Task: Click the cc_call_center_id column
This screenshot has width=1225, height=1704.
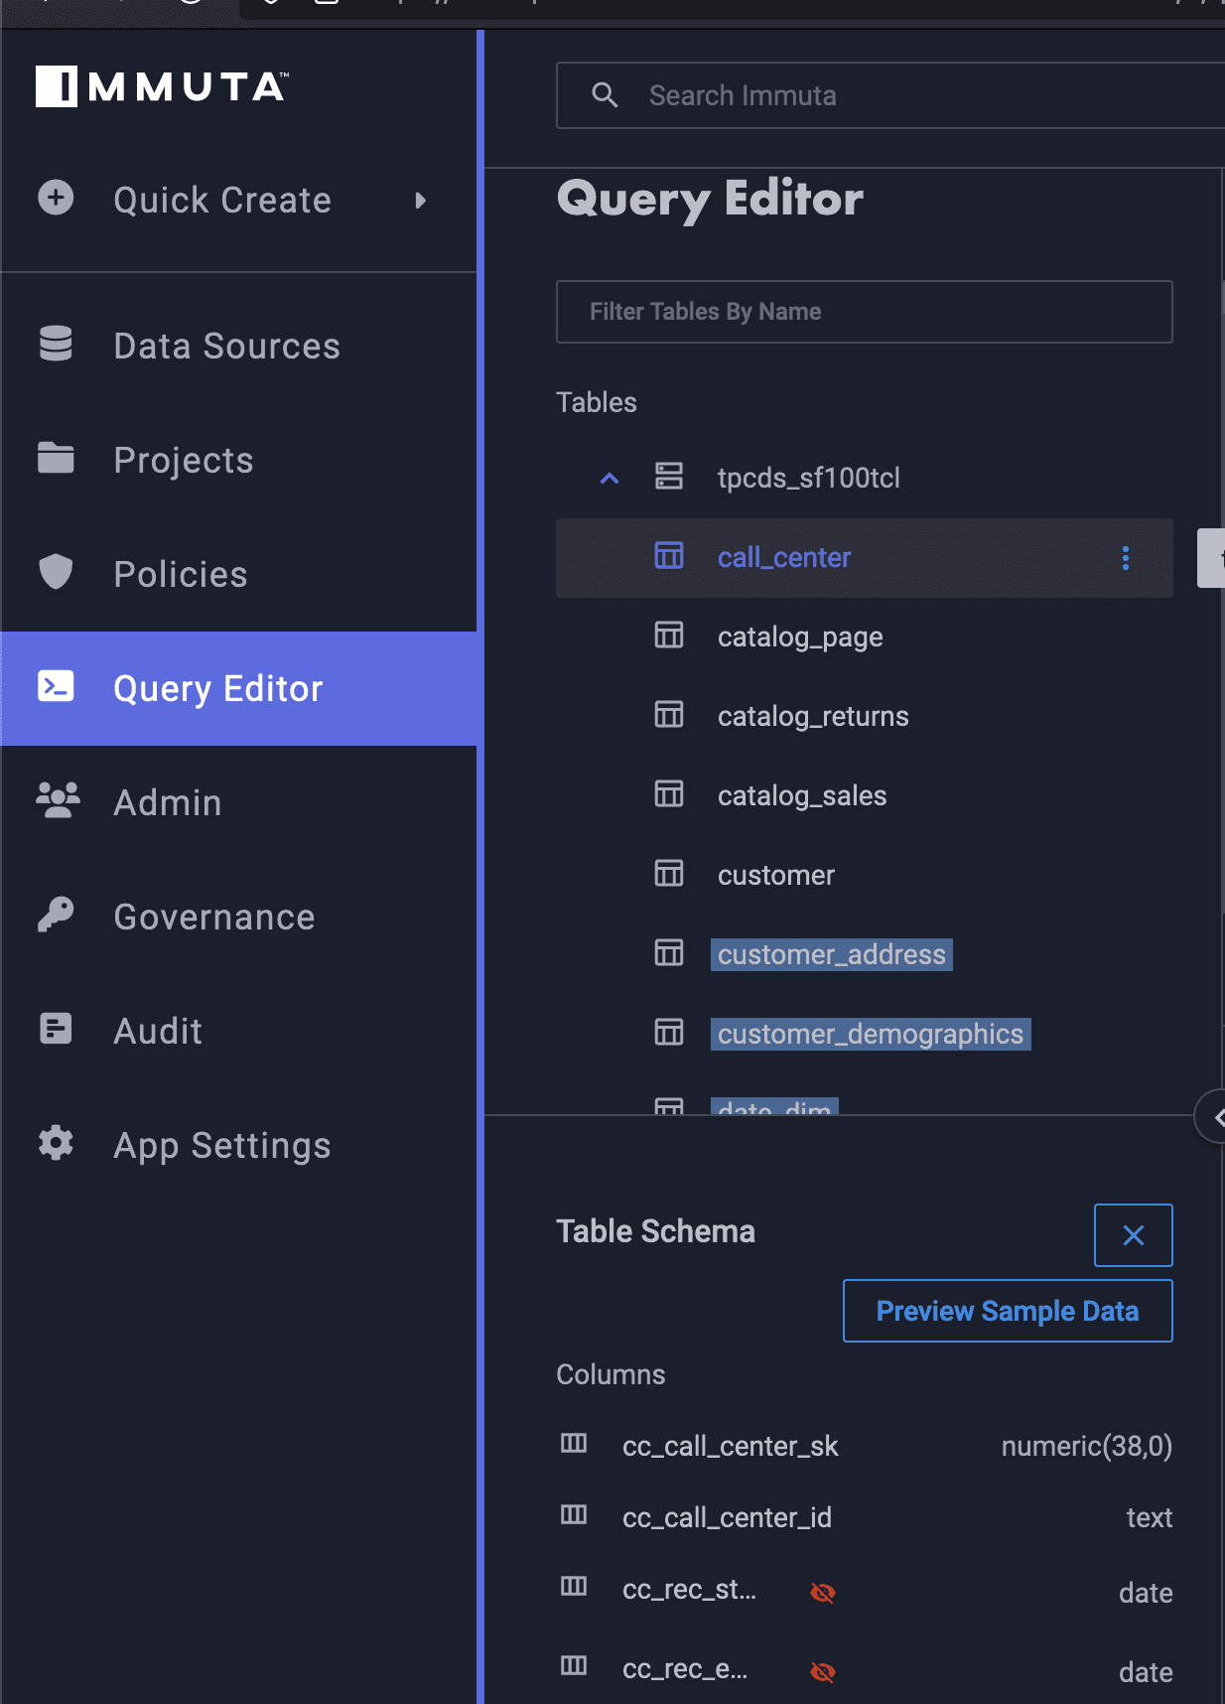Action: coord(728,1517)
